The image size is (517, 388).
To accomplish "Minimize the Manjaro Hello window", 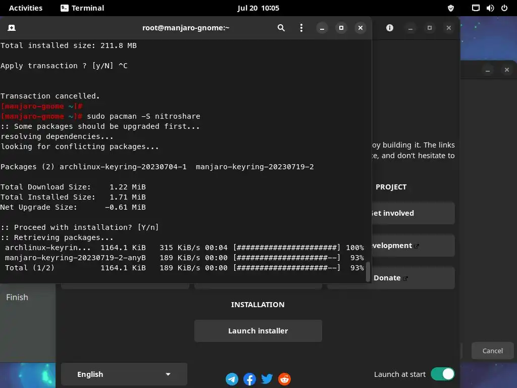I will click(x=410, y=28).
